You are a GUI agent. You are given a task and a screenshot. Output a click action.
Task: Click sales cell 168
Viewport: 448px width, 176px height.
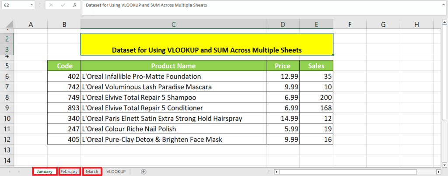click(x=316, y=108)
